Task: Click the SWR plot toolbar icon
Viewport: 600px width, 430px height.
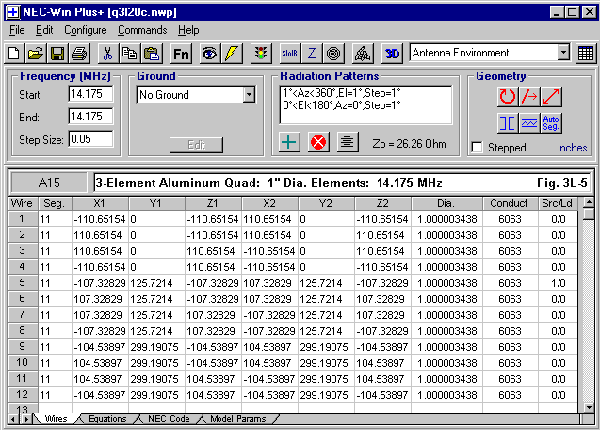Action: pos(288,53)
